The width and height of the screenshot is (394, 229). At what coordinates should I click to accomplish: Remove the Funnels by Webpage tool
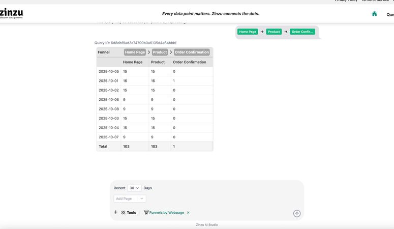tap(188, 213)
